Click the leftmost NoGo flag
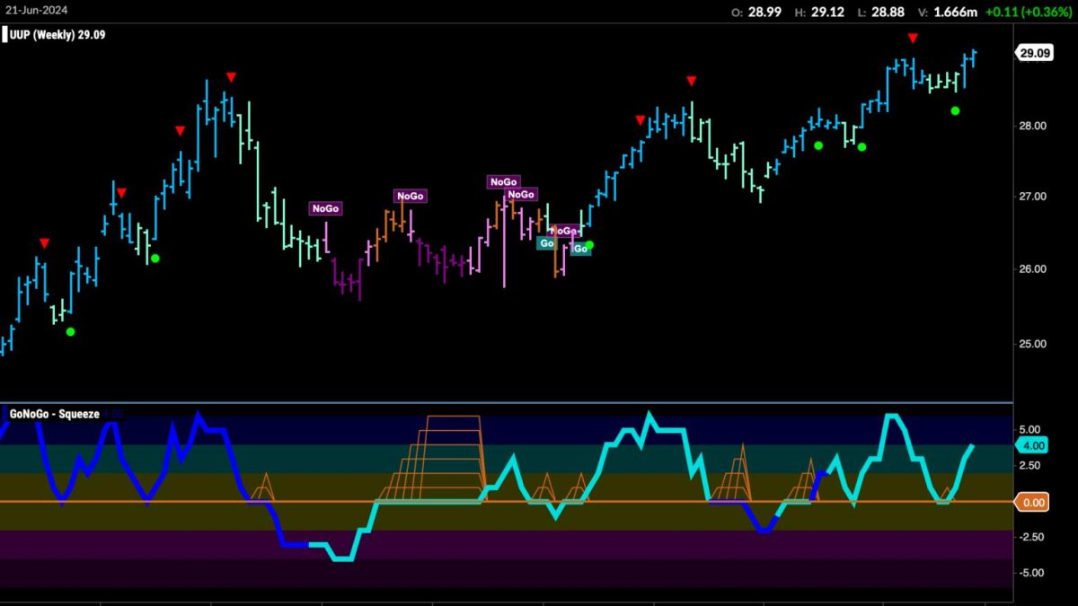 coord(325,208)
